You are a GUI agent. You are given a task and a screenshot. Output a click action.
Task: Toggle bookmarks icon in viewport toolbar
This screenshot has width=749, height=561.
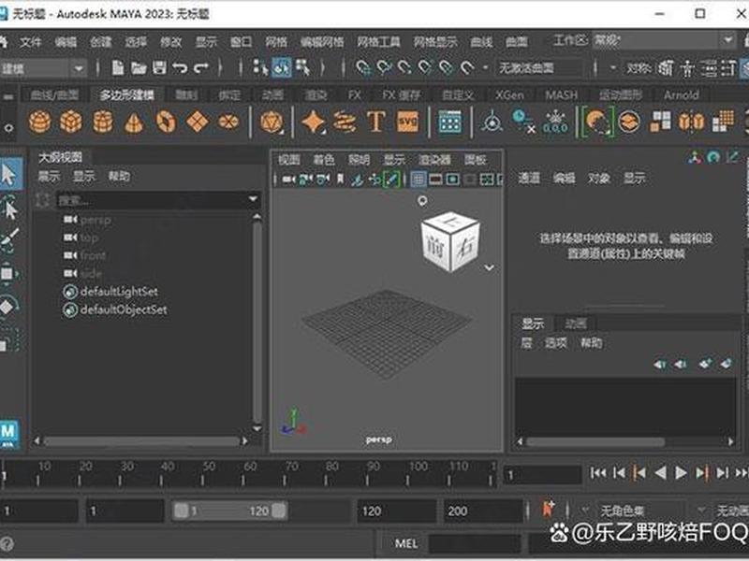tap(340, 180)
